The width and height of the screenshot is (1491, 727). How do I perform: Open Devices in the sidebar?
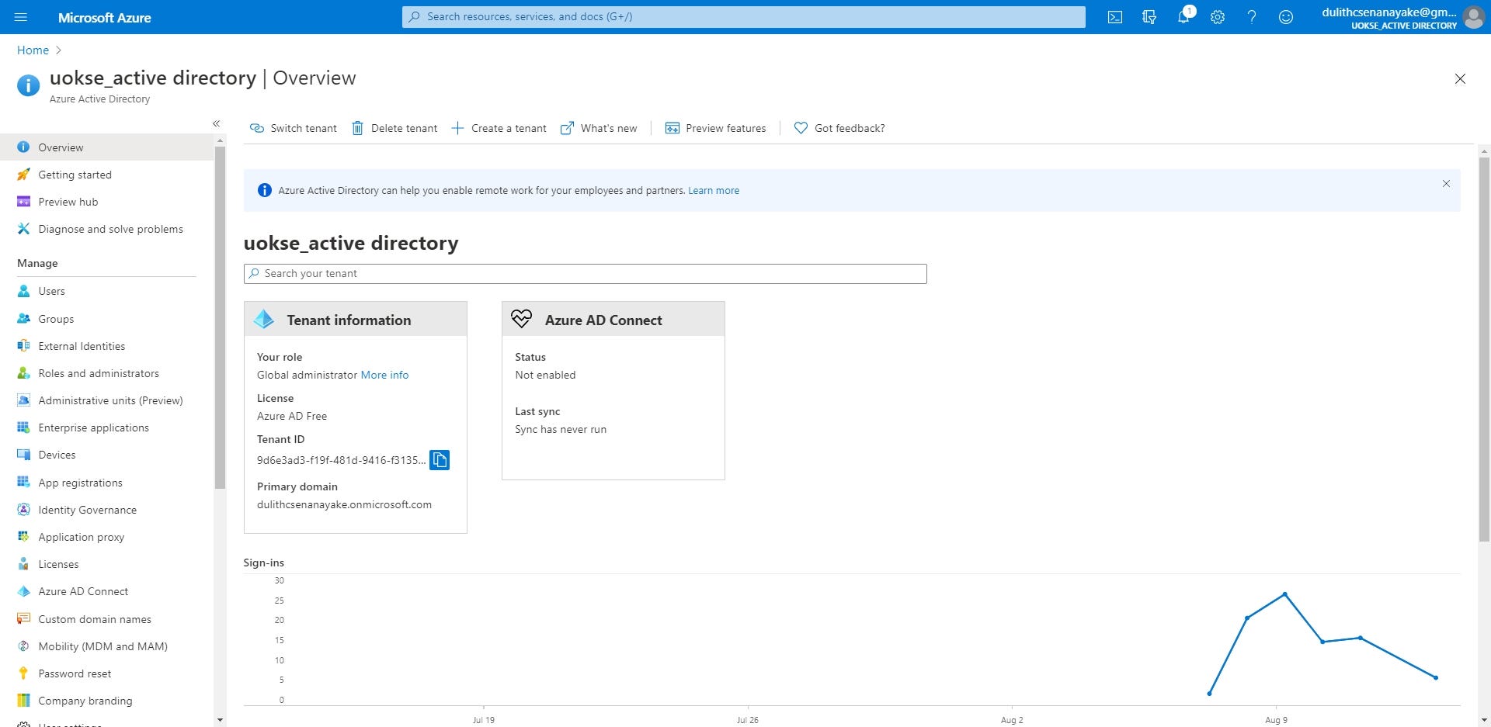coord(106,455)
